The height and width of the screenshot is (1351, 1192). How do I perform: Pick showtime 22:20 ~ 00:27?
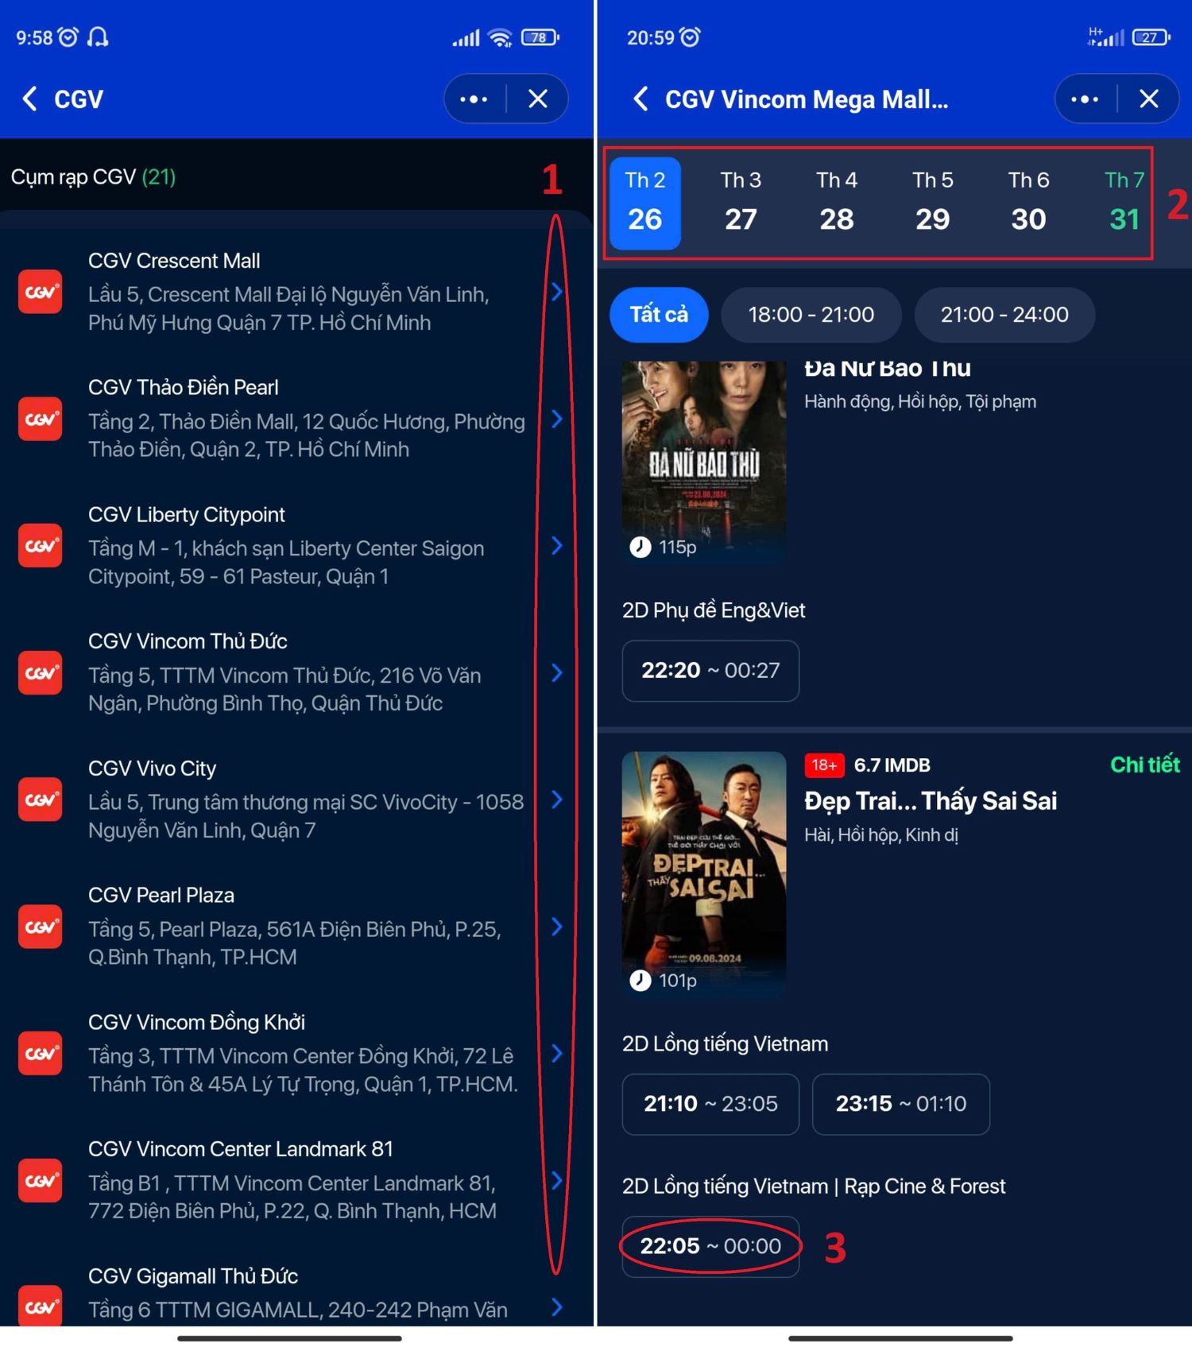710,671
